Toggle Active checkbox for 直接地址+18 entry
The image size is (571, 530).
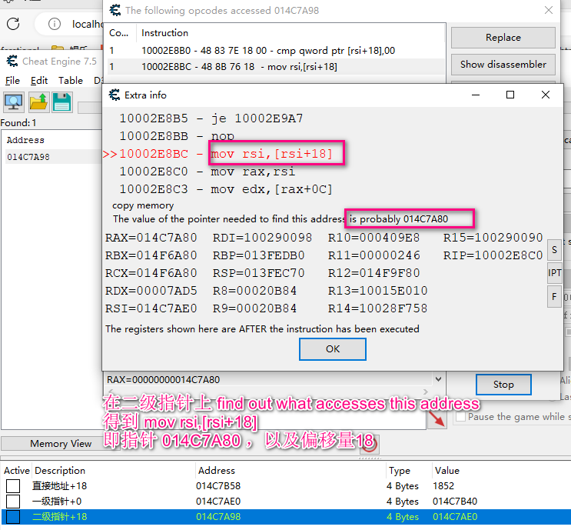(13, 486)
